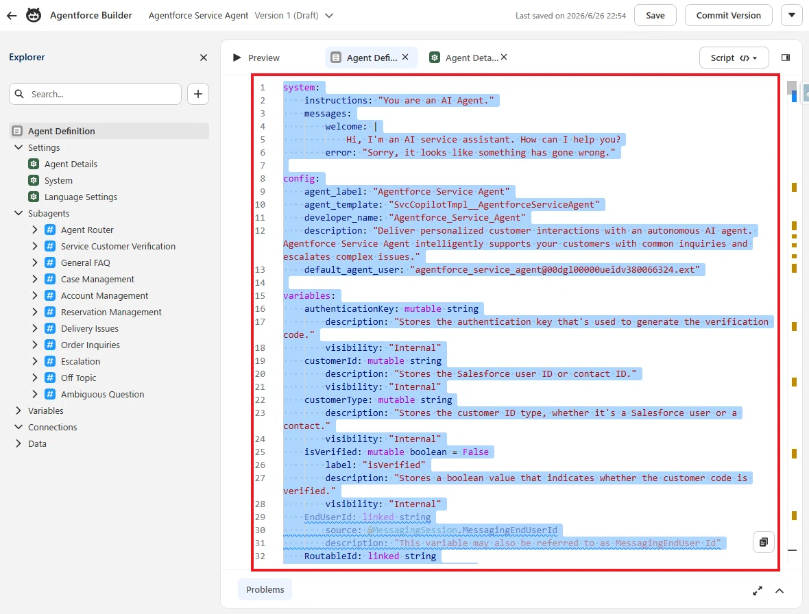This screenshot has height=614, width=809.
Task: Click the Reservation Management hash icon
Action: point(50,312)
